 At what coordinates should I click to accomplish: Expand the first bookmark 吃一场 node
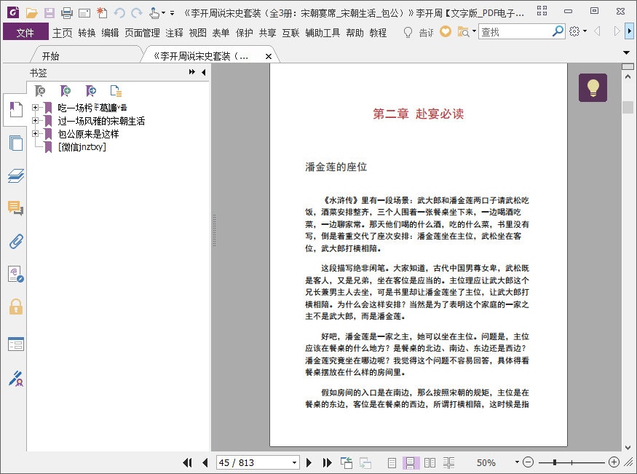(36, 108)
